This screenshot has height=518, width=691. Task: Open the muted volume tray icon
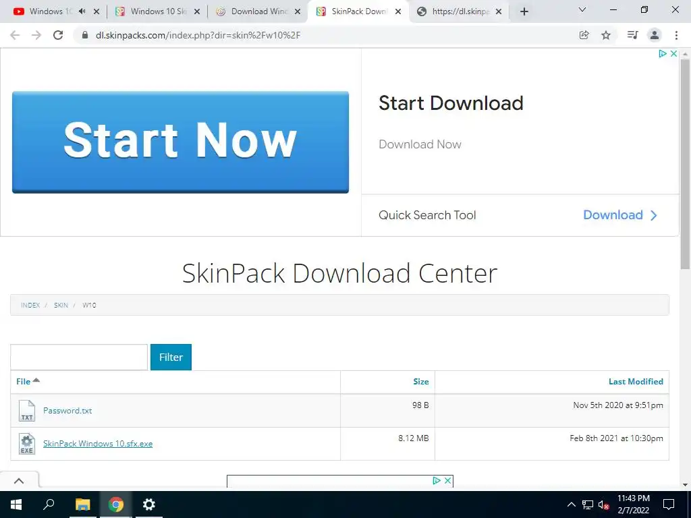603,505
